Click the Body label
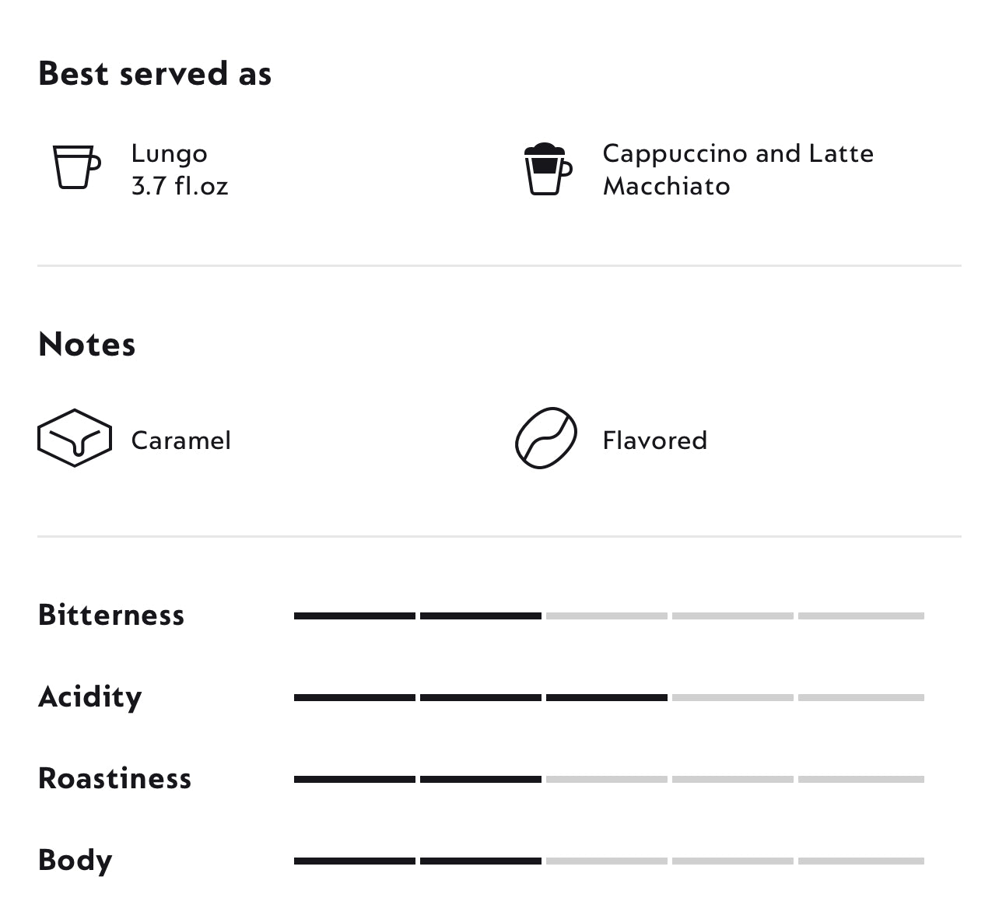999x905 pixels. point(75,861)
